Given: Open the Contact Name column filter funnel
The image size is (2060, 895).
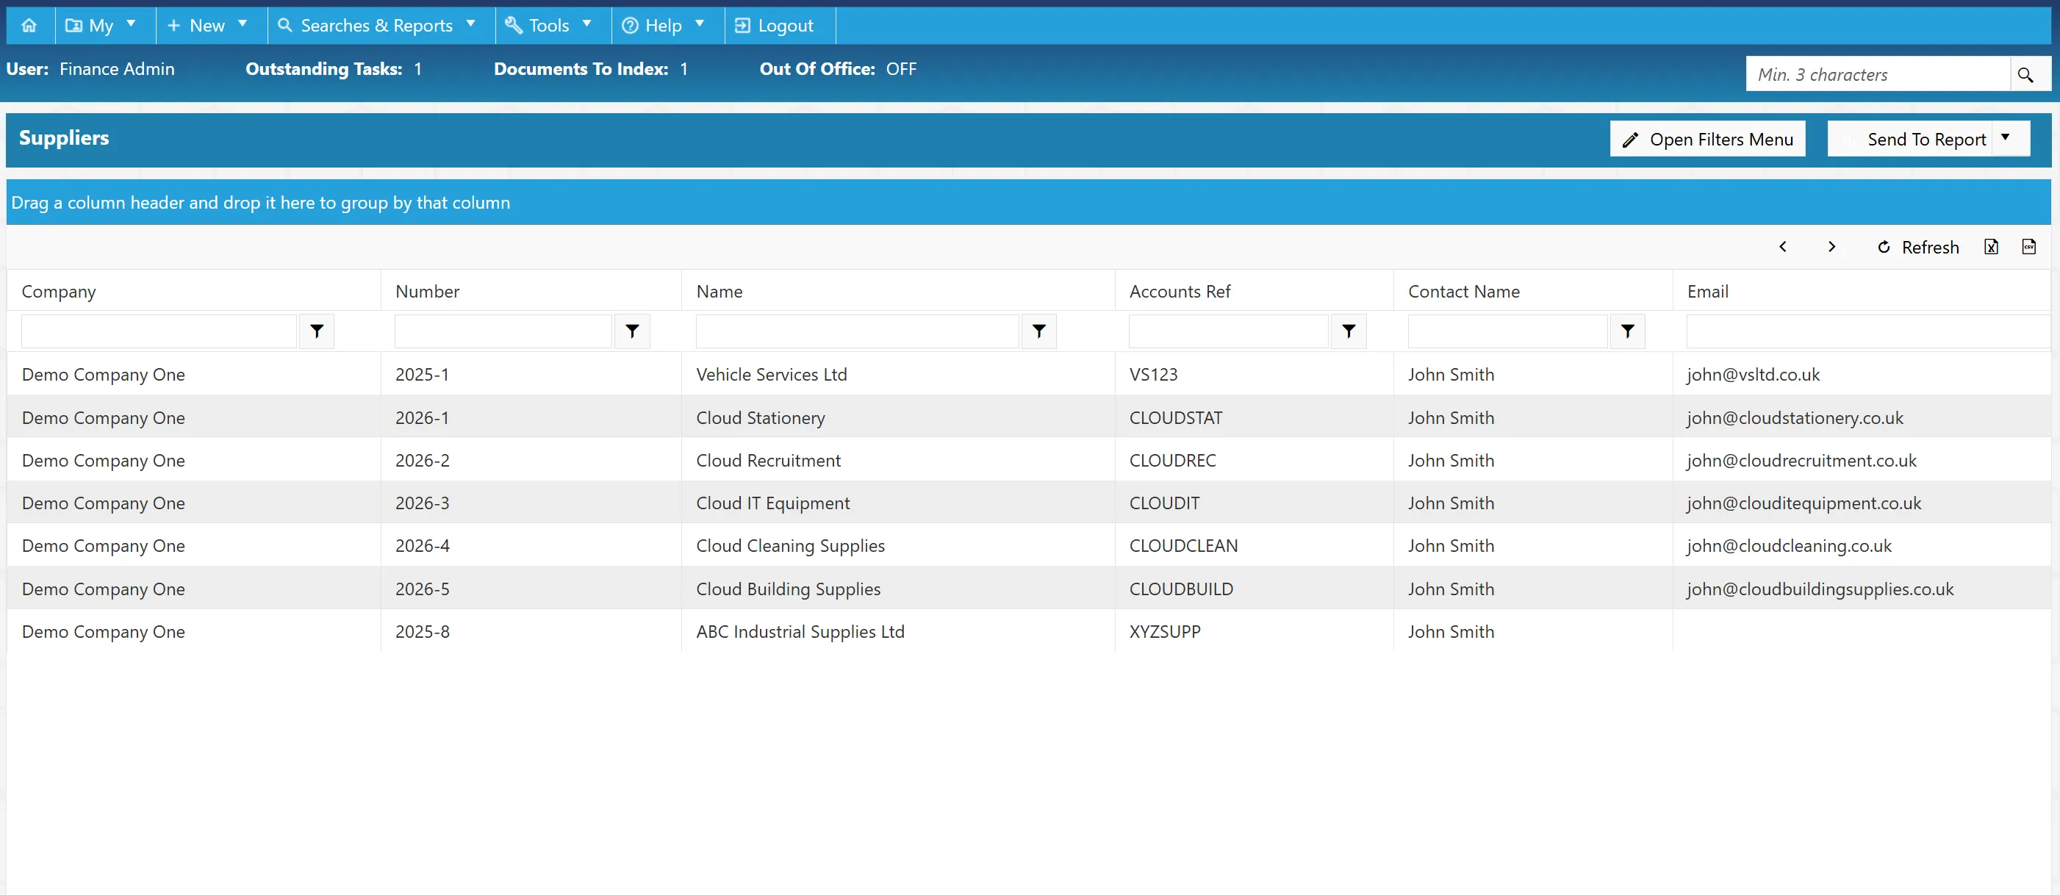Looking at the screenshot, I should tap(1627, 331).
